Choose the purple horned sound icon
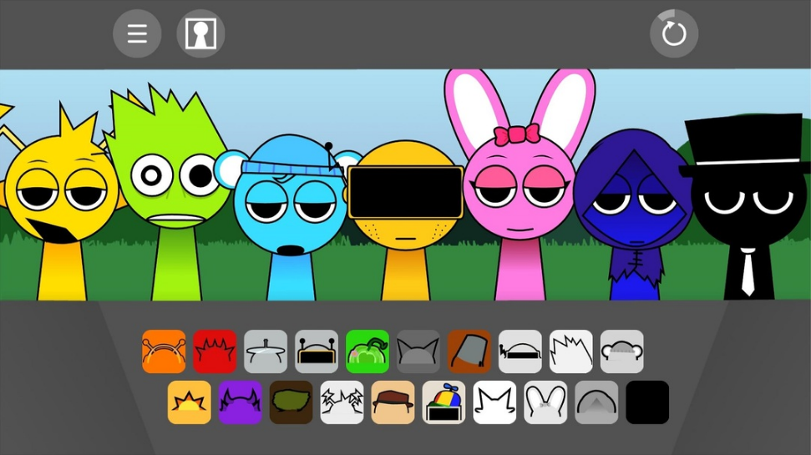Image resolution: width=811 pixels, height=455 pixels. coord(241,402)
